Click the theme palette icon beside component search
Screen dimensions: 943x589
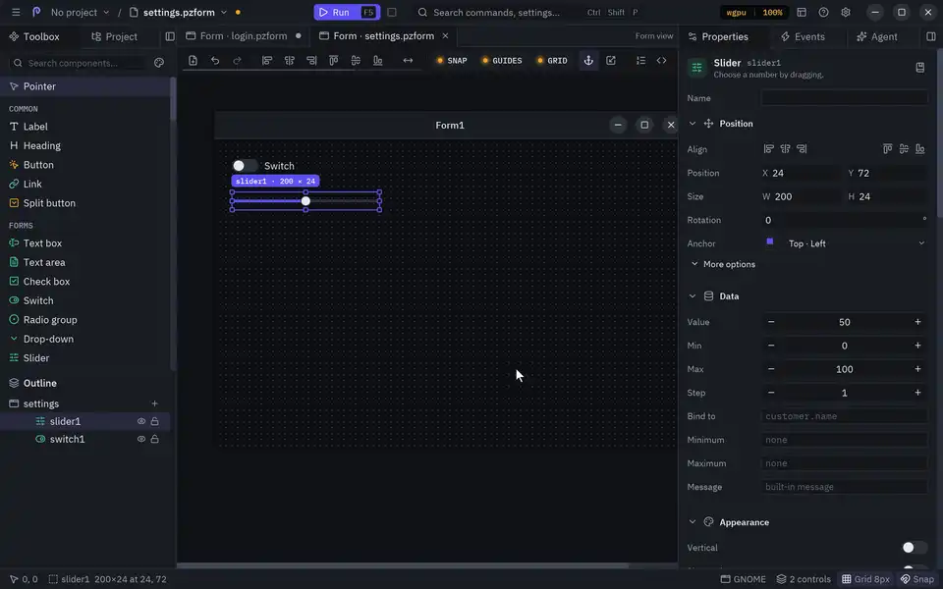(x=159, y=63)
